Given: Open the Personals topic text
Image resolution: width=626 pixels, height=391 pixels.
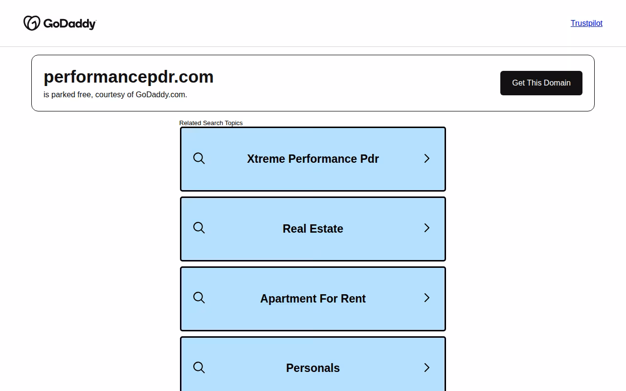Looking at the screenshot, I should point(313,368).
